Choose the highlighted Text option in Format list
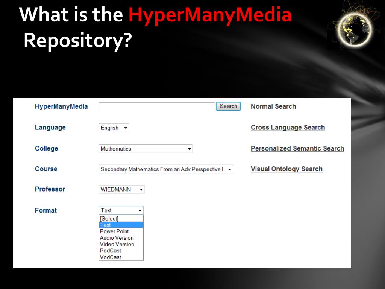Viewport: 385px width, 289px height. (x=121, y=225)
